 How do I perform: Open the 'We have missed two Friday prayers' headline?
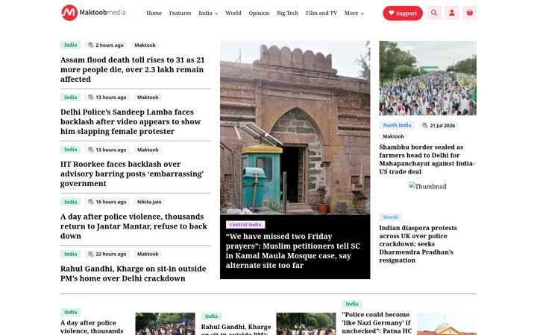[293, 251]
